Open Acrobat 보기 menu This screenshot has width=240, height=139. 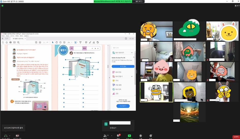point(12,36)
